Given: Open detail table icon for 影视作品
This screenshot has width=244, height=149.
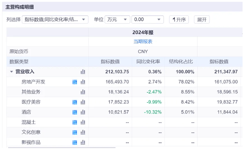Looking at the screenshot, I should tap(75, 142).
